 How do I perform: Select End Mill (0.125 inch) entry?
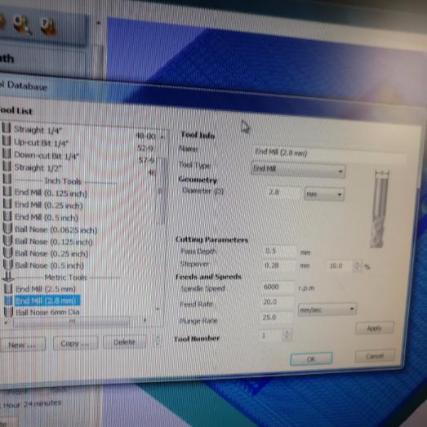click(x=51, y=193)
